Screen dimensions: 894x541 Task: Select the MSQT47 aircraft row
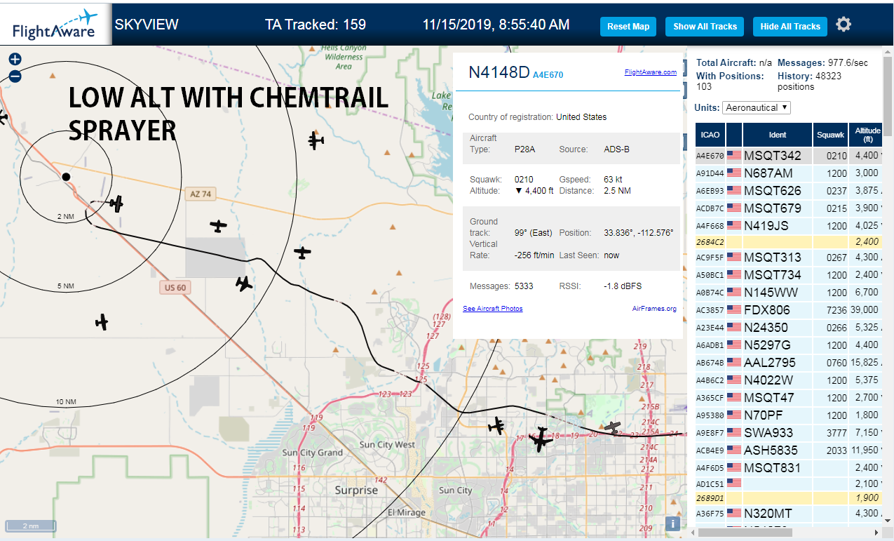pyautogui.click(x=789, y=398)
